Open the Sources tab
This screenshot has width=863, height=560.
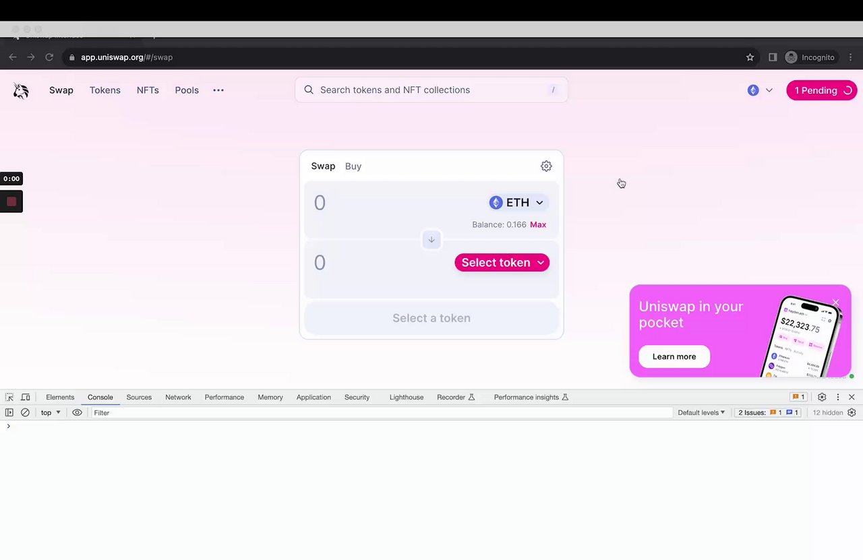(x=139, y=397)
